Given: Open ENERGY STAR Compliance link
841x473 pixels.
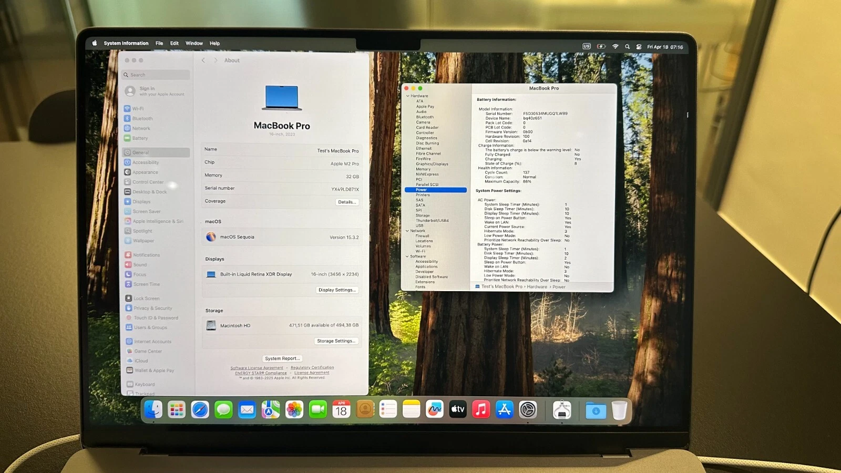Looking at the screenshot, I should click(261, 373).
